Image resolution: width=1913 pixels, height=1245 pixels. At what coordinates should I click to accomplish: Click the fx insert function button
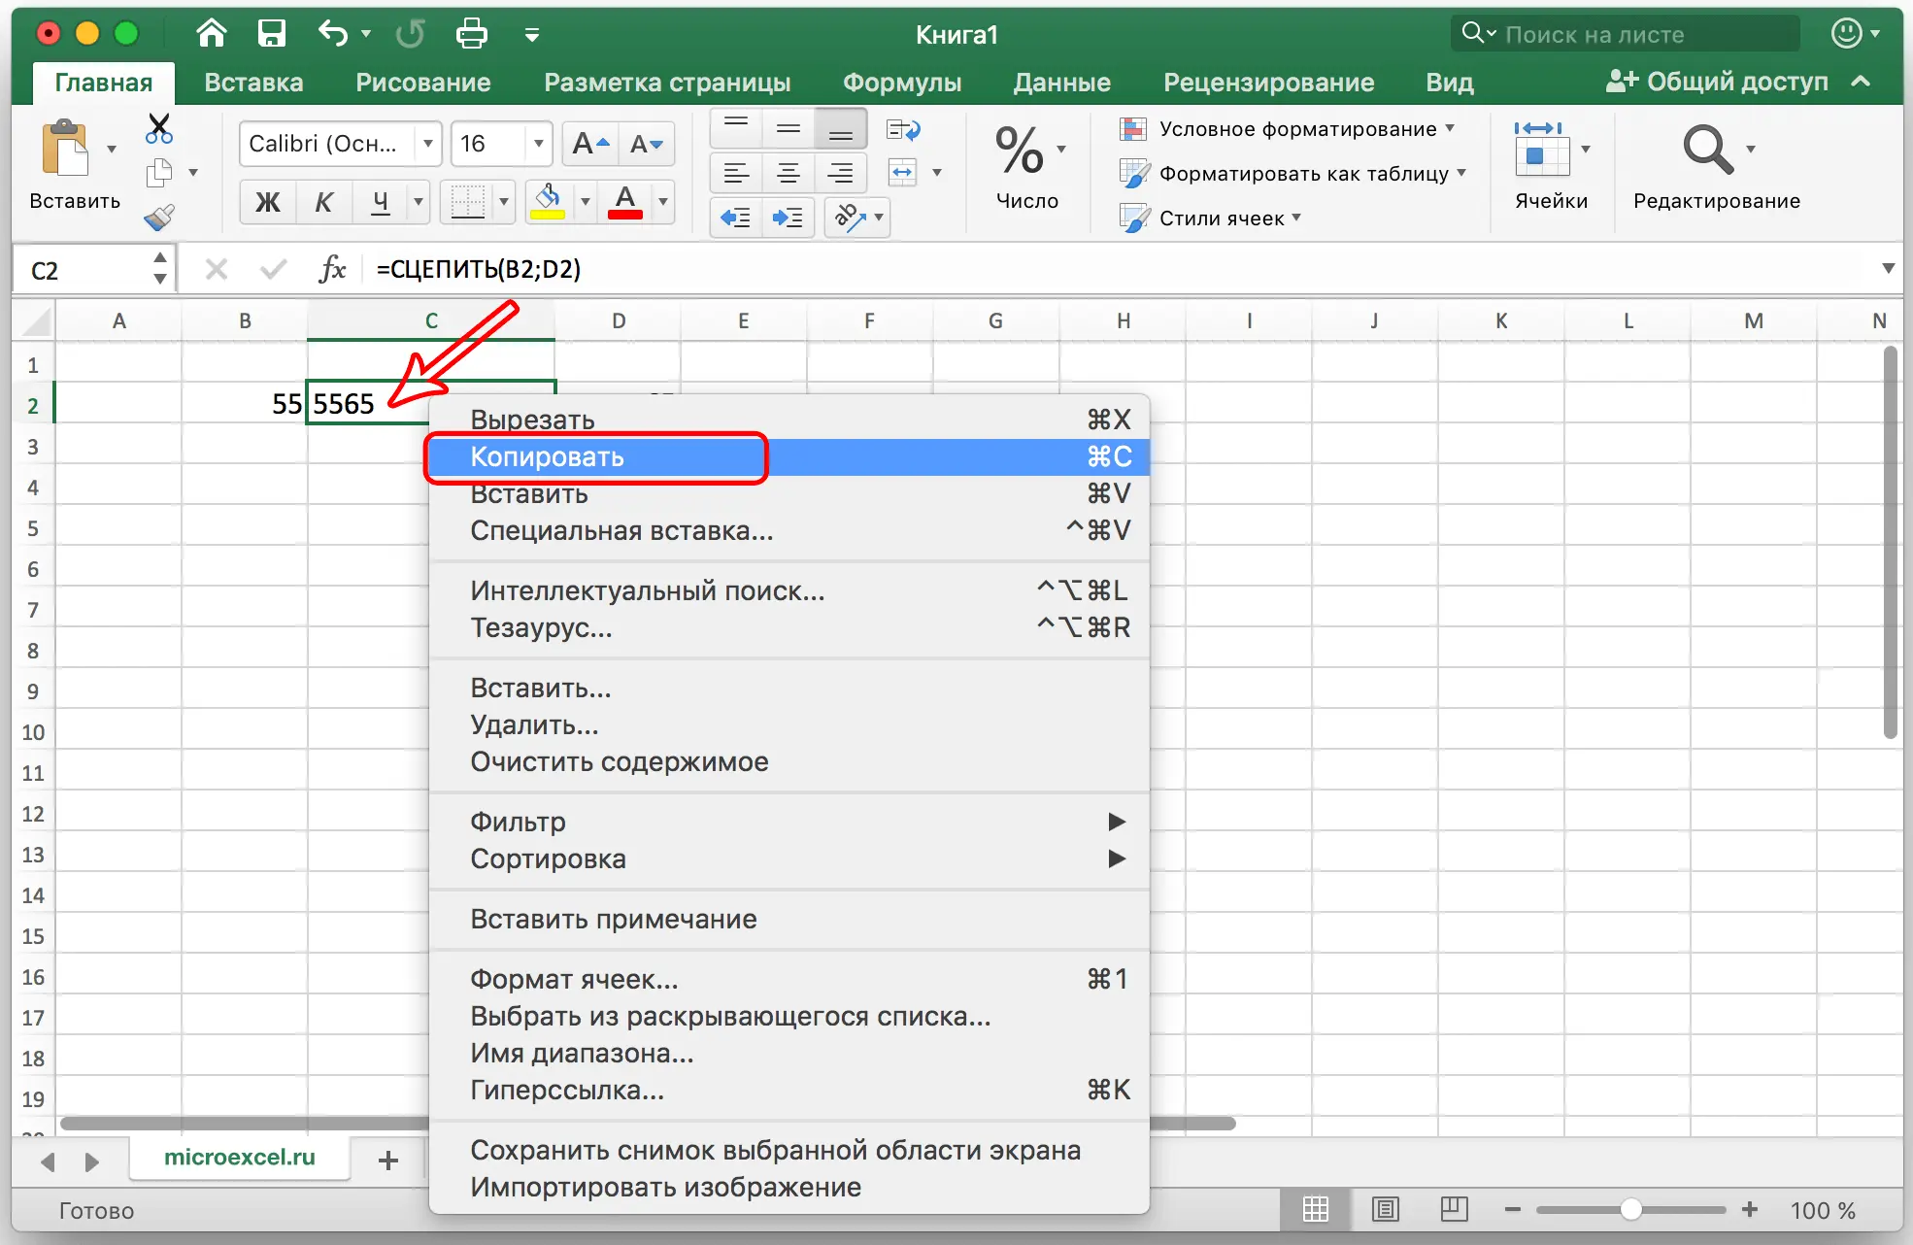[332, 269]
